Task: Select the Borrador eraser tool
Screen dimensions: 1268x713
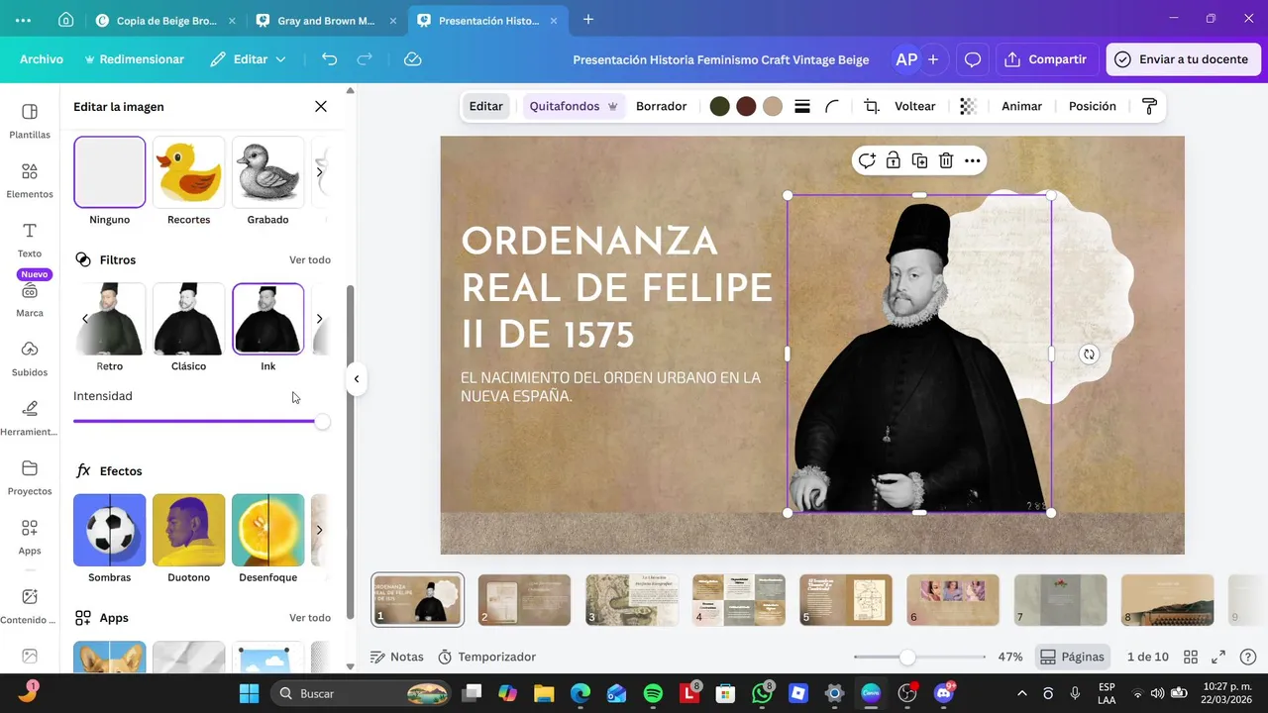Action: [661, 106]
